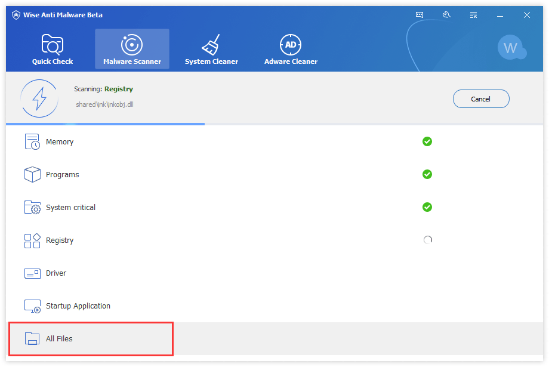Switch to Malware Scanner tab

pos(132,49)
